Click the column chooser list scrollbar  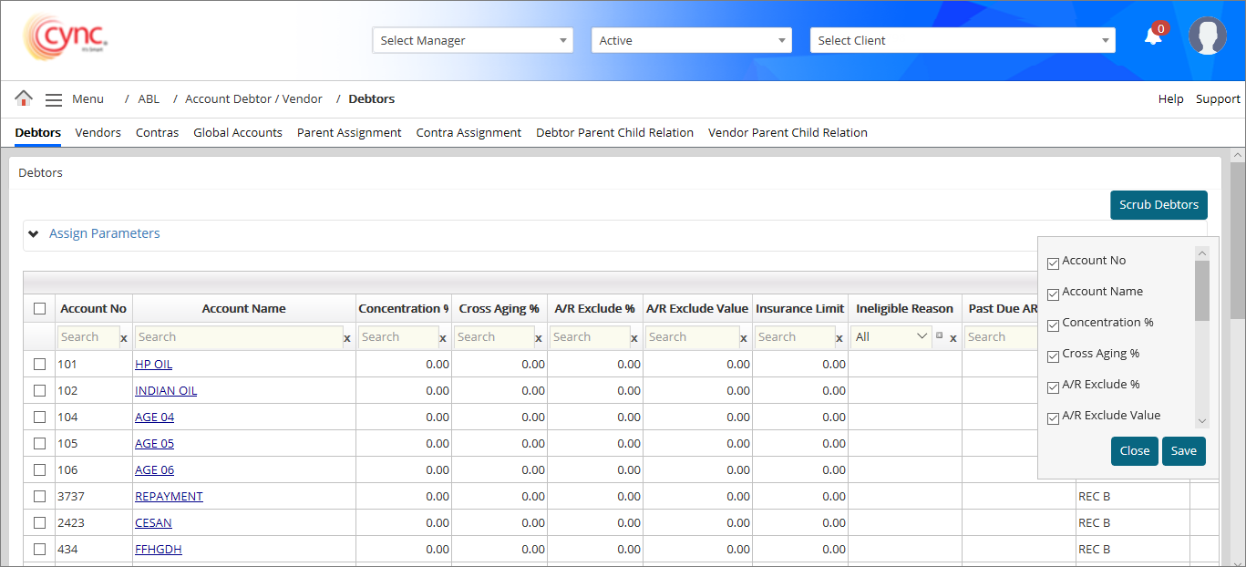click(x=1202, y=292)
